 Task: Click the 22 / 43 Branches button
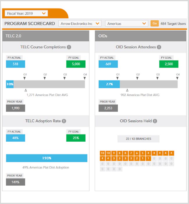click(x=138, y=139)
